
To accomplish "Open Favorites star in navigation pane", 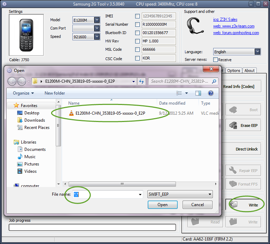I will coord(16,105).
